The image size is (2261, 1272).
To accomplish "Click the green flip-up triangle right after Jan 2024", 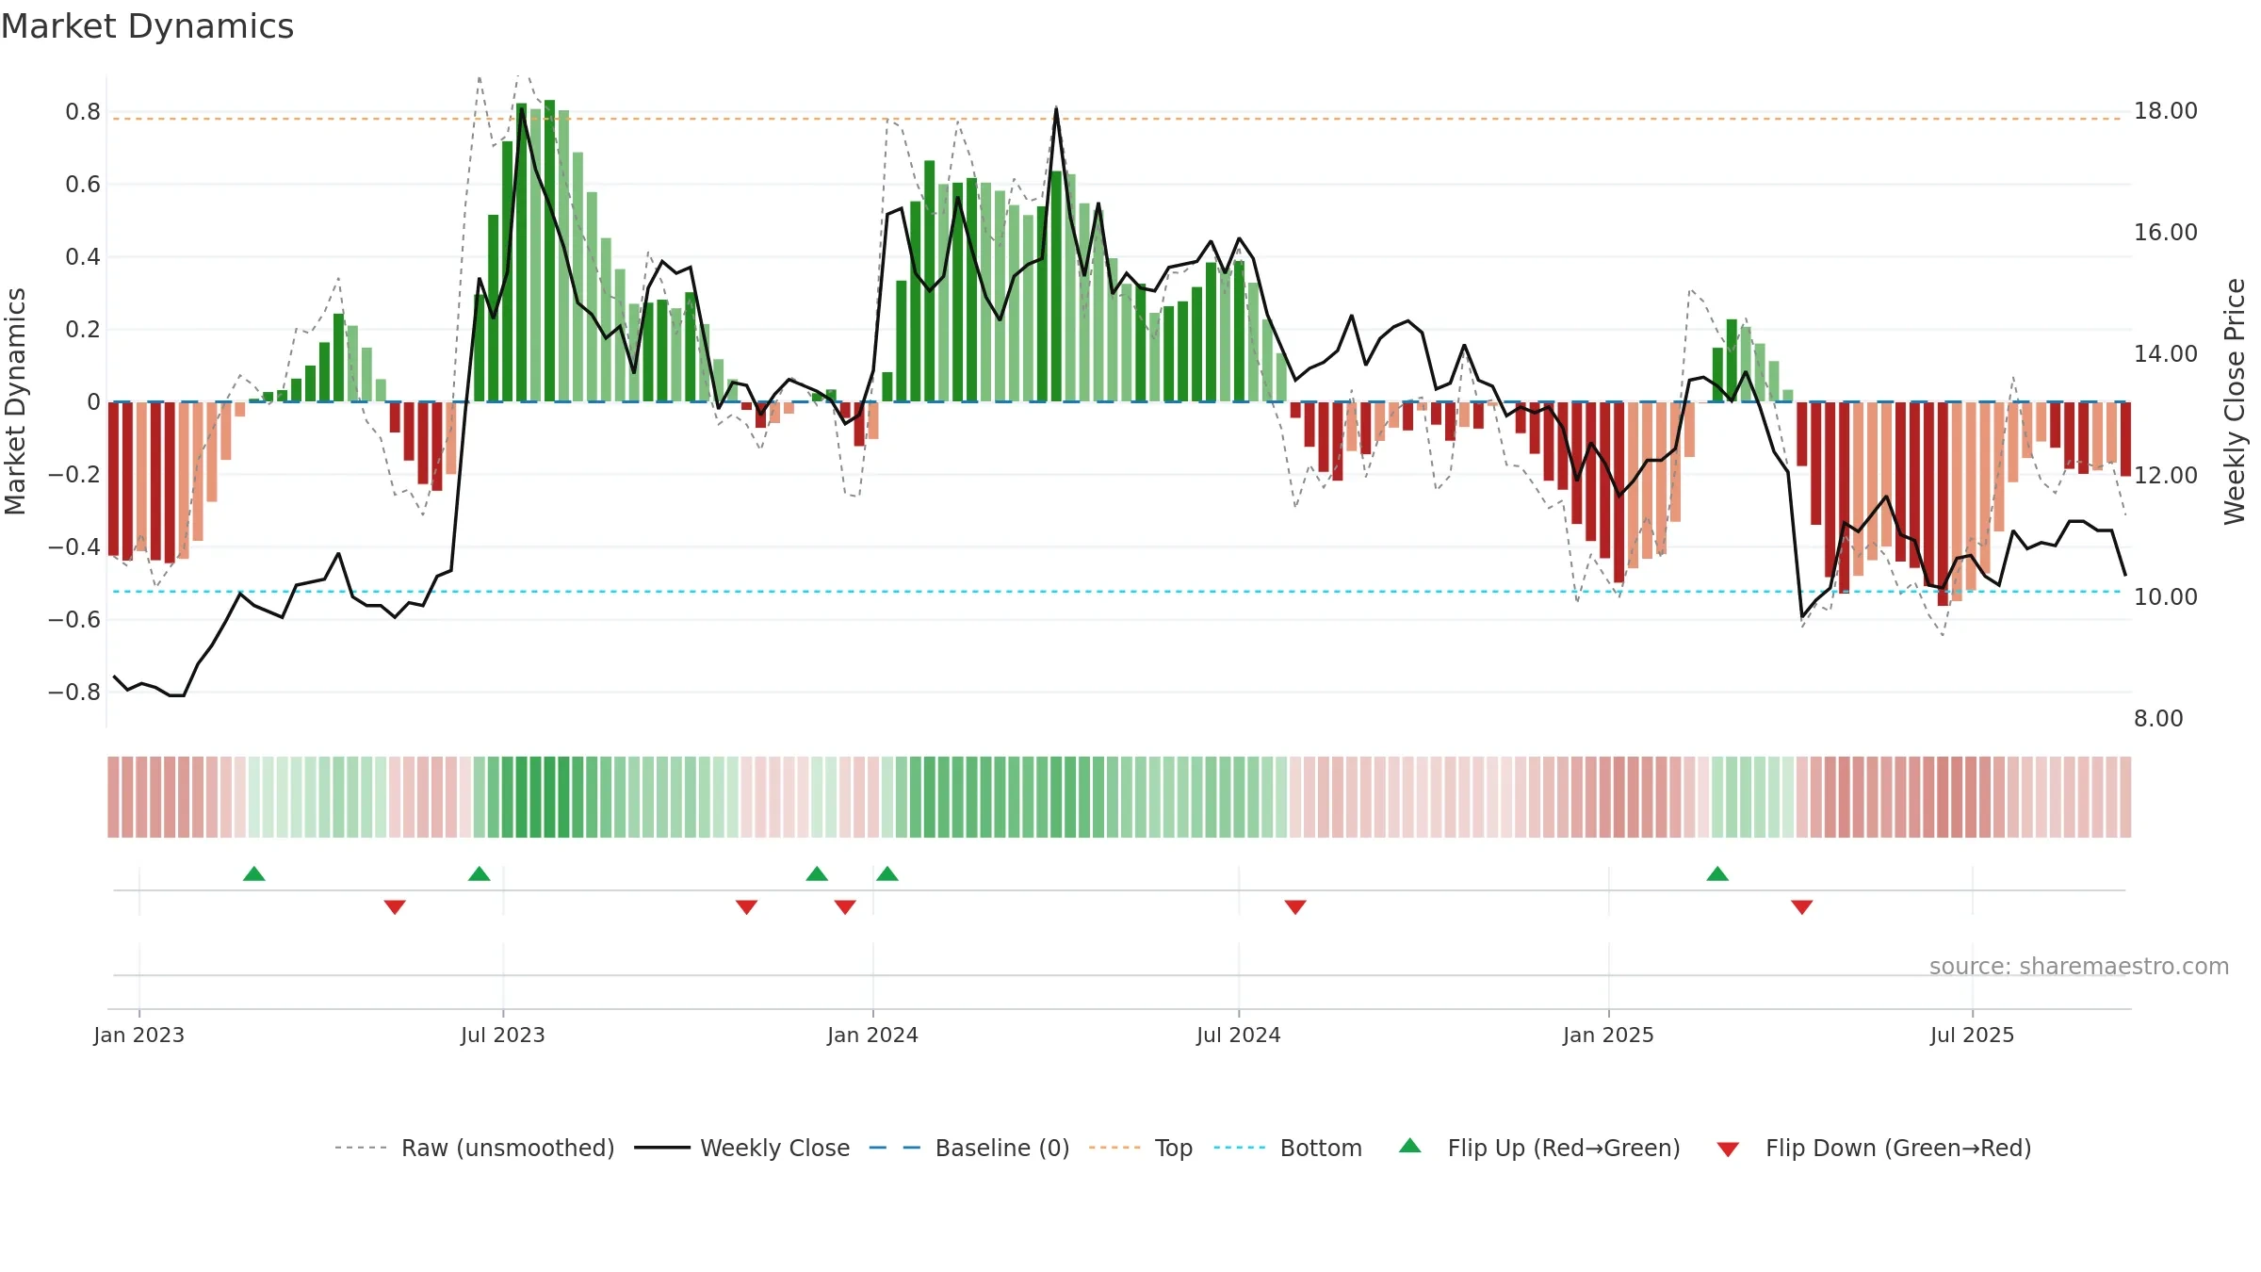I will pyautogui.click(x=887, y=874).
